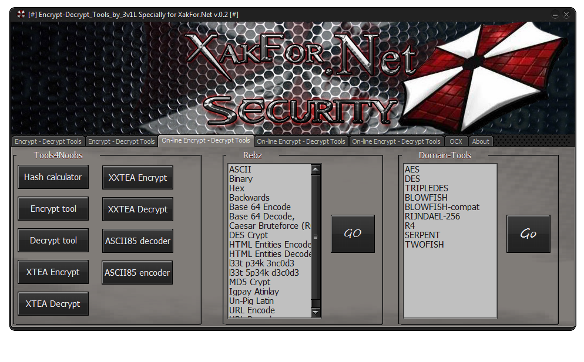
Task: Click the Rebz list scroll up arrow
Action: click(x=316, y=170)
